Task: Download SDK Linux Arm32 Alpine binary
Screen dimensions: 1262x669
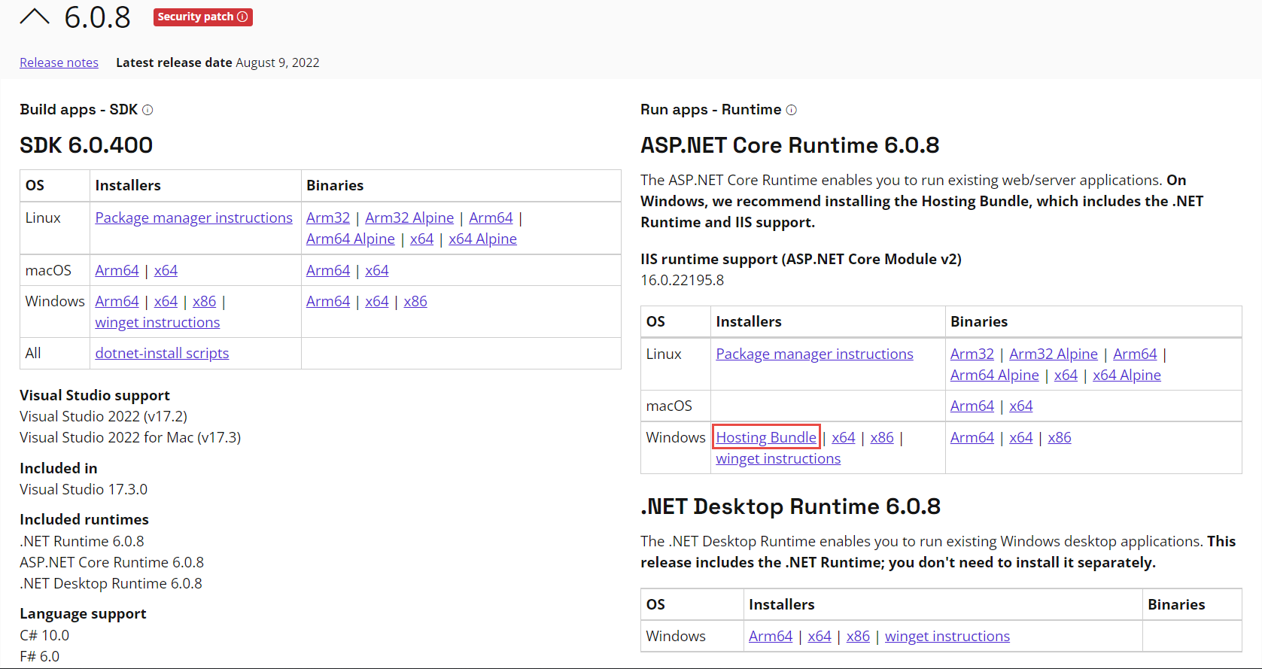Action: 409,217
